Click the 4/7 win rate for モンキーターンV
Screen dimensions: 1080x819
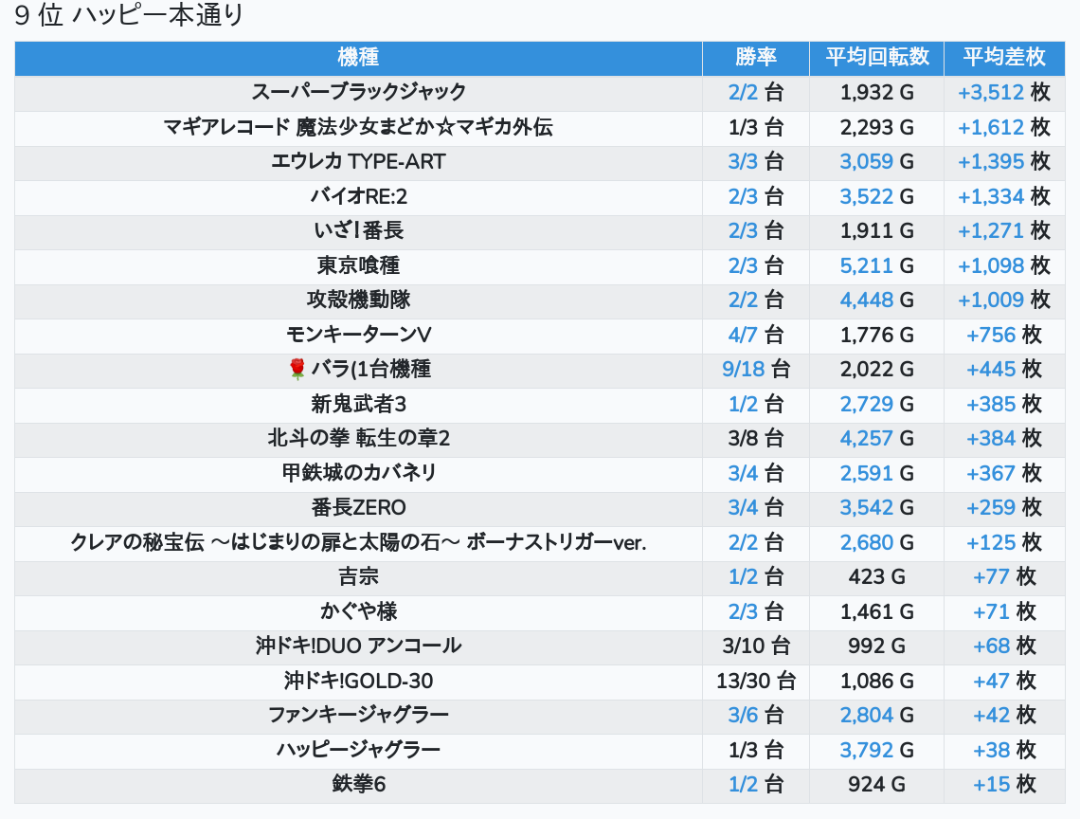pyautogui.click(x=744, y=335)
